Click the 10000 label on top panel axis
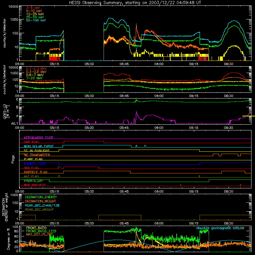Image resolution: width=255 pixels, height=255 pixels. click(x=13, y=6)
